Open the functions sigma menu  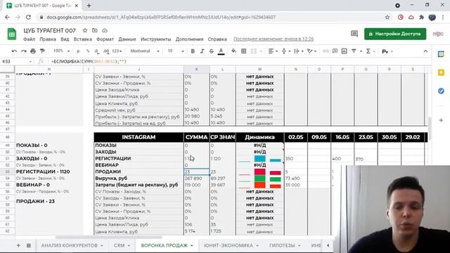click(x=368, y=51)
